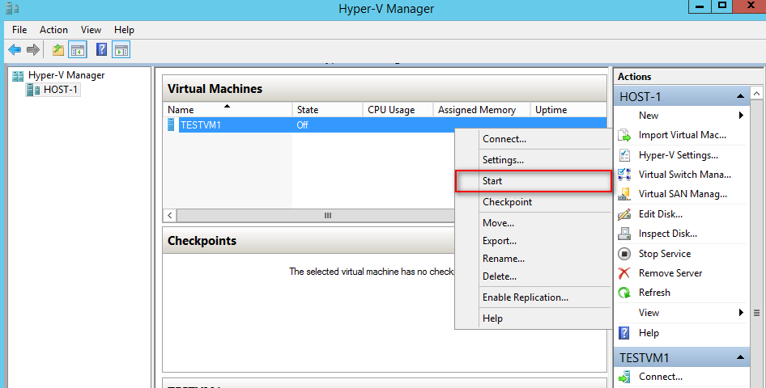This screenshot has height=388, width=766.
Task: Click the Hyper-V Manager root tree icon
Action: (18, 75)
